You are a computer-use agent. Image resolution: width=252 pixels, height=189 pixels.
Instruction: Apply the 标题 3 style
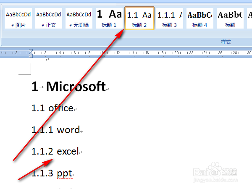170,18
